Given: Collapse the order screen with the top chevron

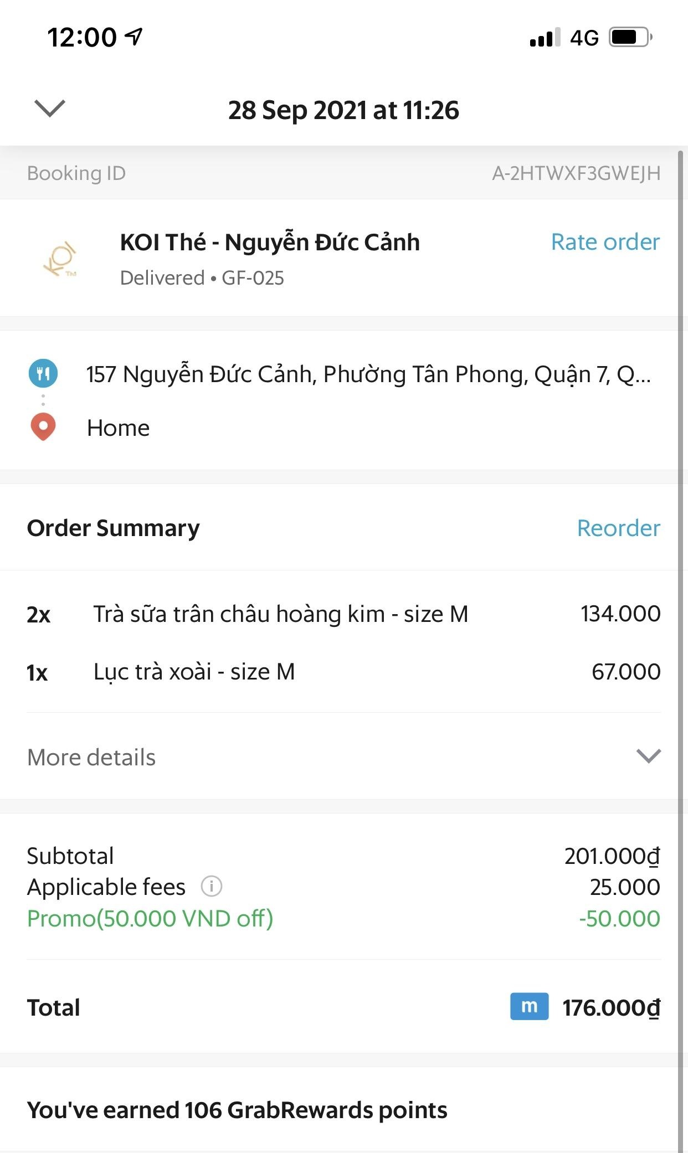Looking at the screenshot, I should coord(49,110).
